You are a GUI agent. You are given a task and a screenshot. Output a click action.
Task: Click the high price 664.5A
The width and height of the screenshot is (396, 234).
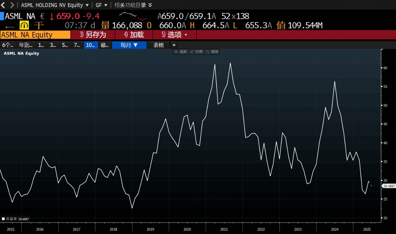pos(216,25)
